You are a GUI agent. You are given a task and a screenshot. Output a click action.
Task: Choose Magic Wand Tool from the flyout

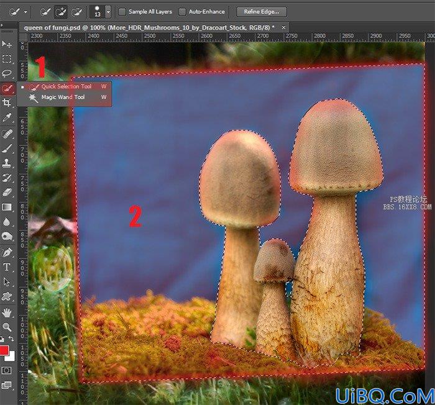tap(64, 98)
